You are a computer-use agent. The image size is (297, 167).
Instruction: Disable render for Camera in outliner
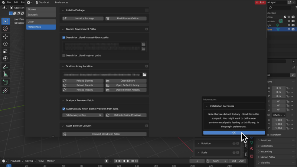[293, 21]
